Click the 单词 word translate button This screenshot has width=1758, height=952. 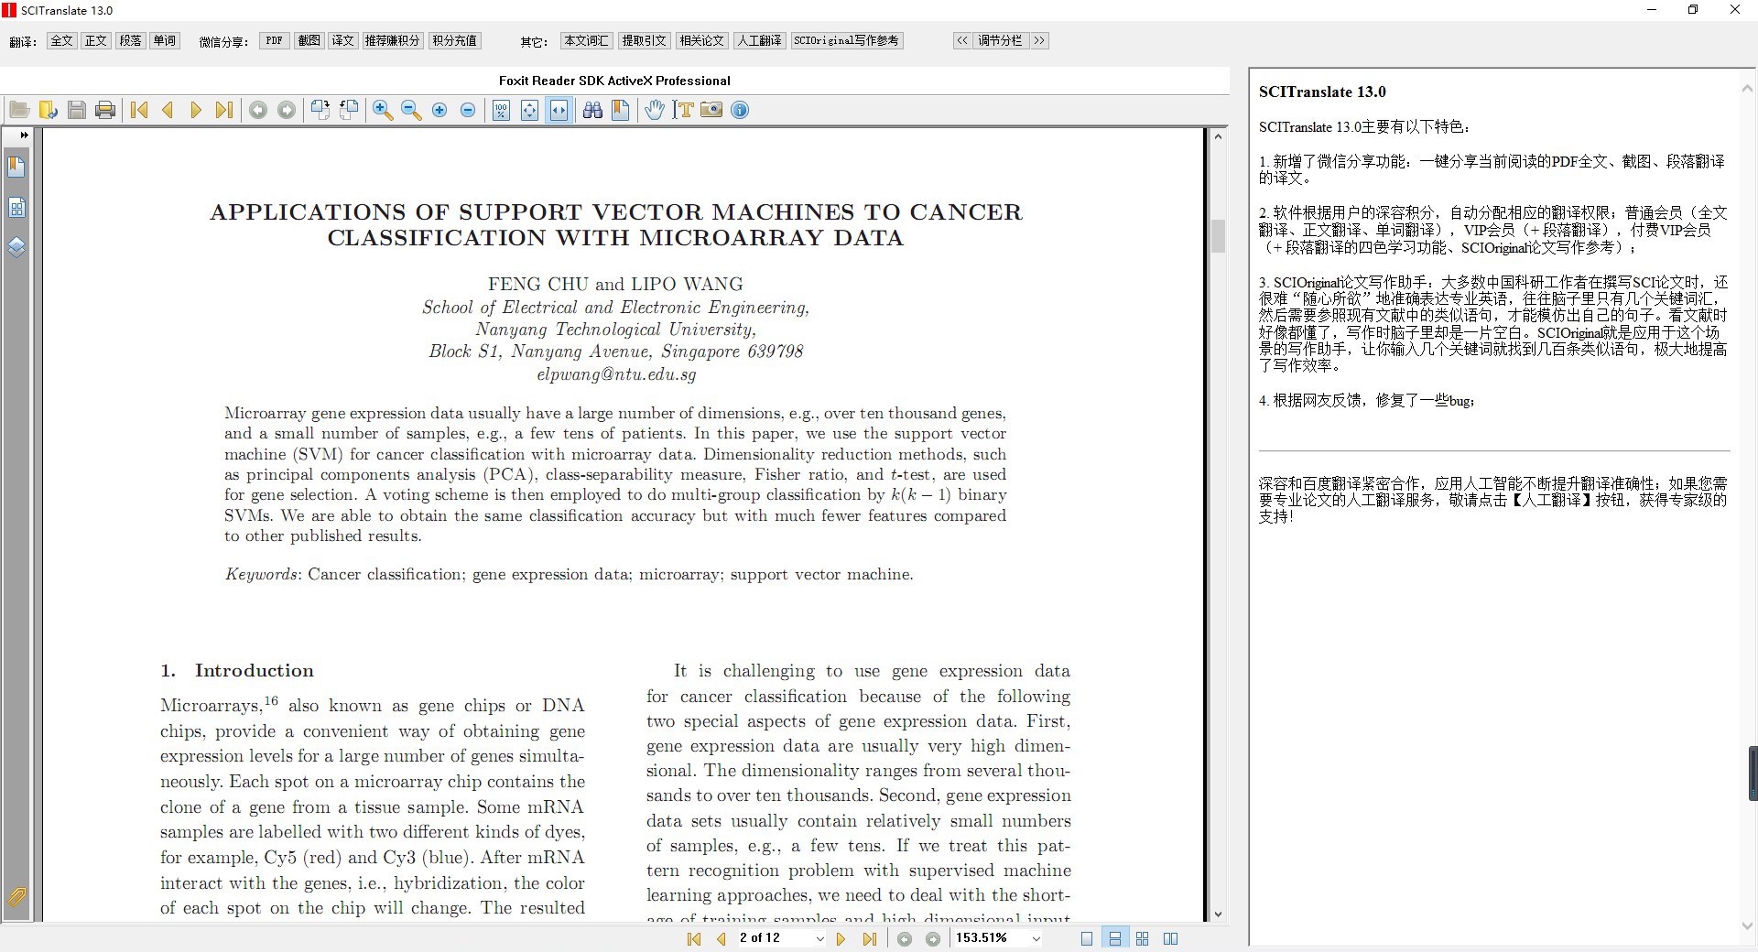[x=165, y=40]
